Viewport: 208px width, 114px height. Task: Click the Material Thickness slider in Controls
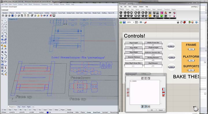(134, 58)
